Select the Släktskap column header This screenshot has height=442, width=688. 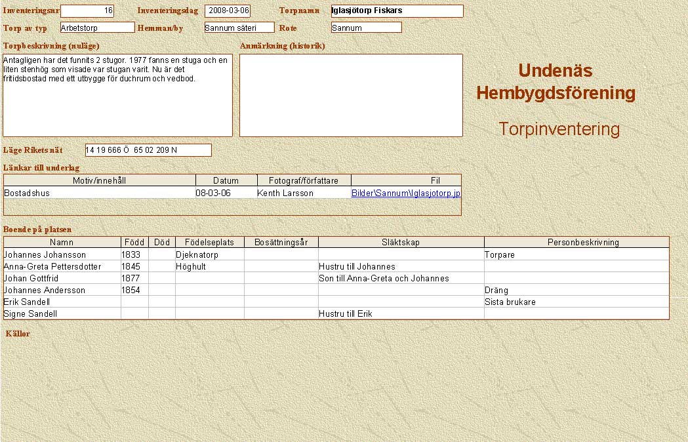click(401, 243)
